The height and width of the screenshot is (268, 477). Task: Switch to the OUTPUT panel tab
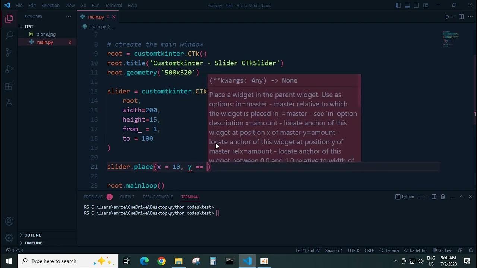point(127,197)
